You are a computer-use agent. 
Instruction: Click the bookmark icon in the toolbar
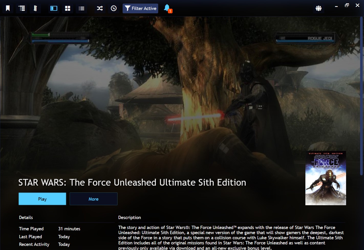point(8,8)
